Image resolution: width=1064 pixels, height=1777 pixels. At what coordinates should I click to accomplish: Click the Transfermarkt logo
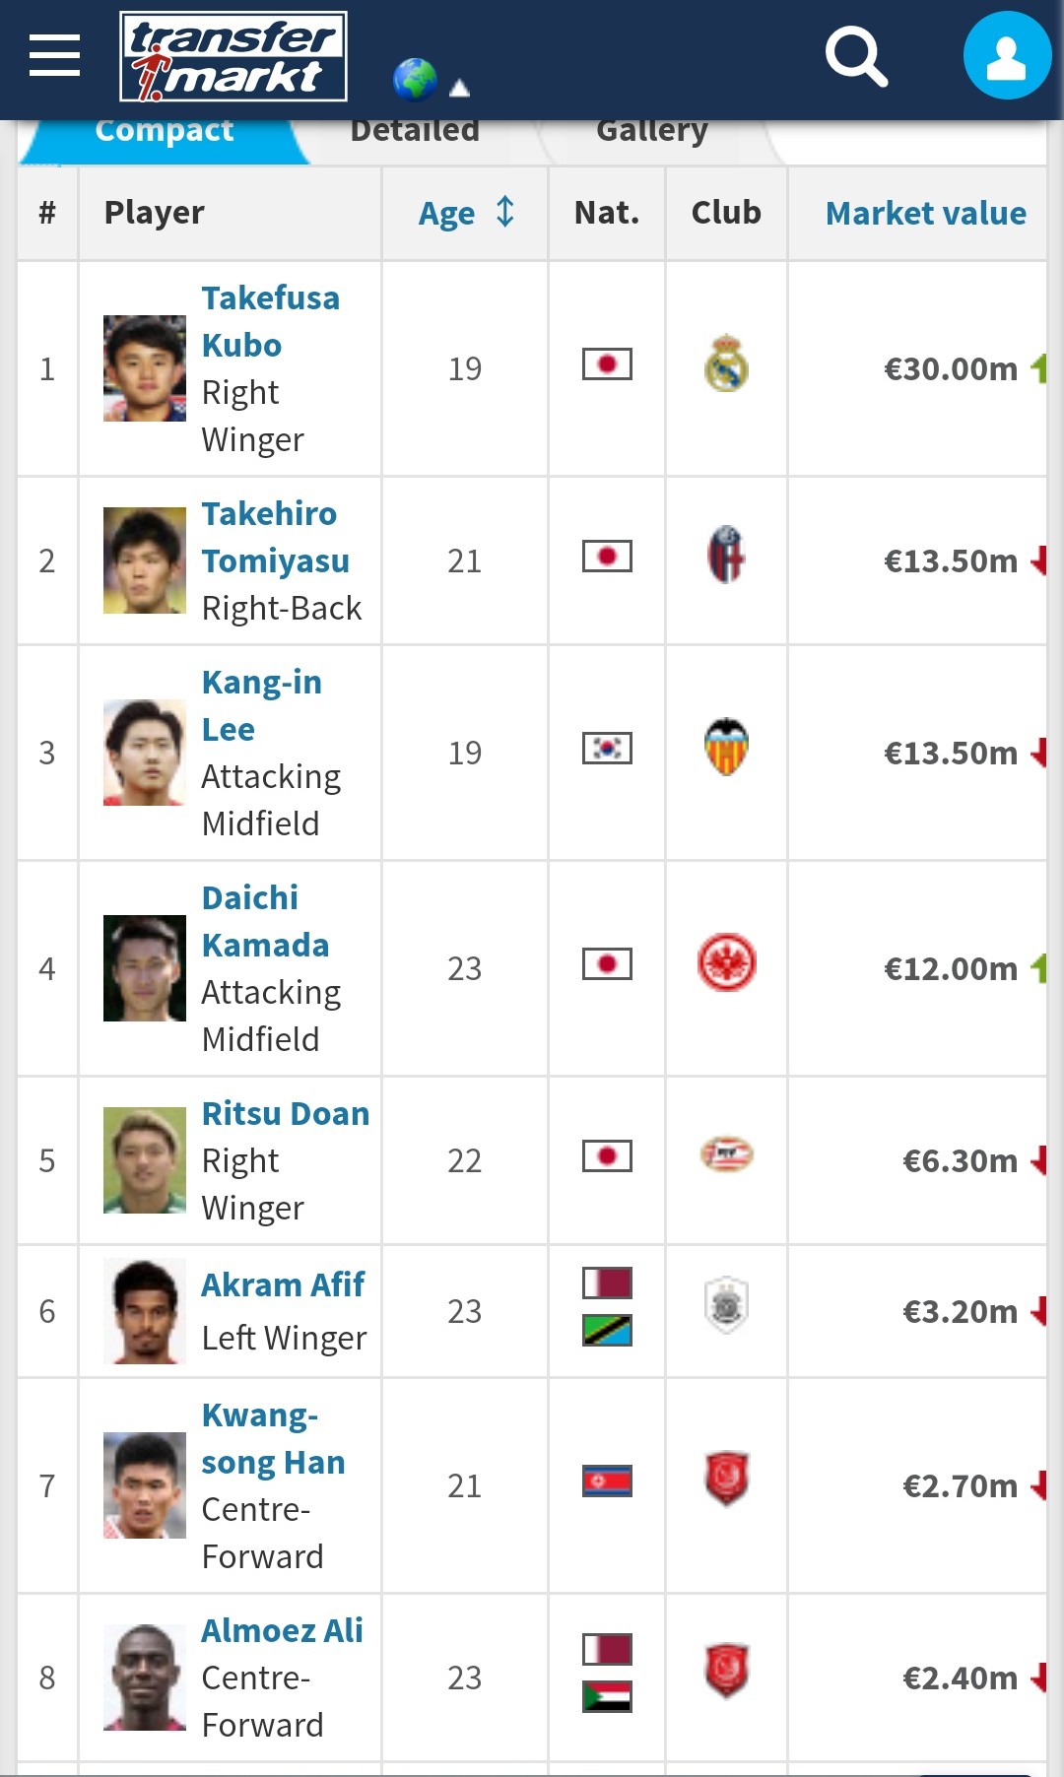[233, 57]
